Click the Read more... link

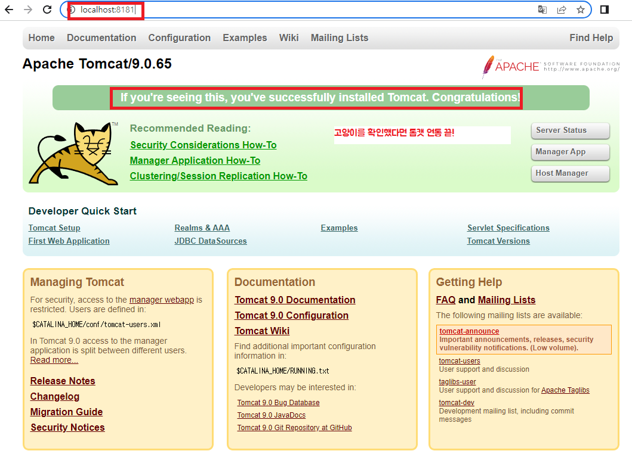click(54, 360)
